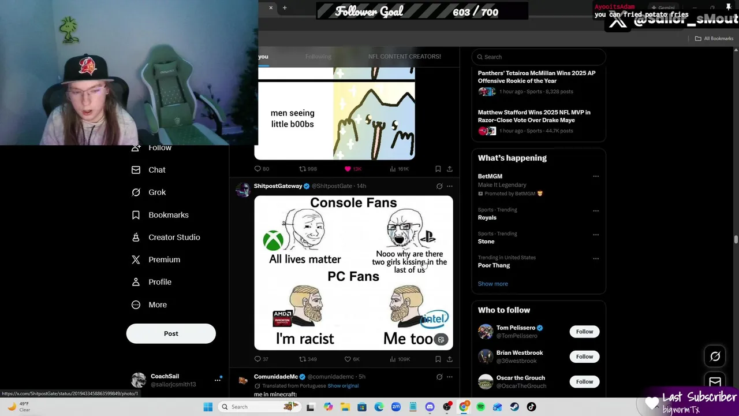Open the Royals trending topic
The height and width of the screenshot is (416, 739).
coord(487,218)
